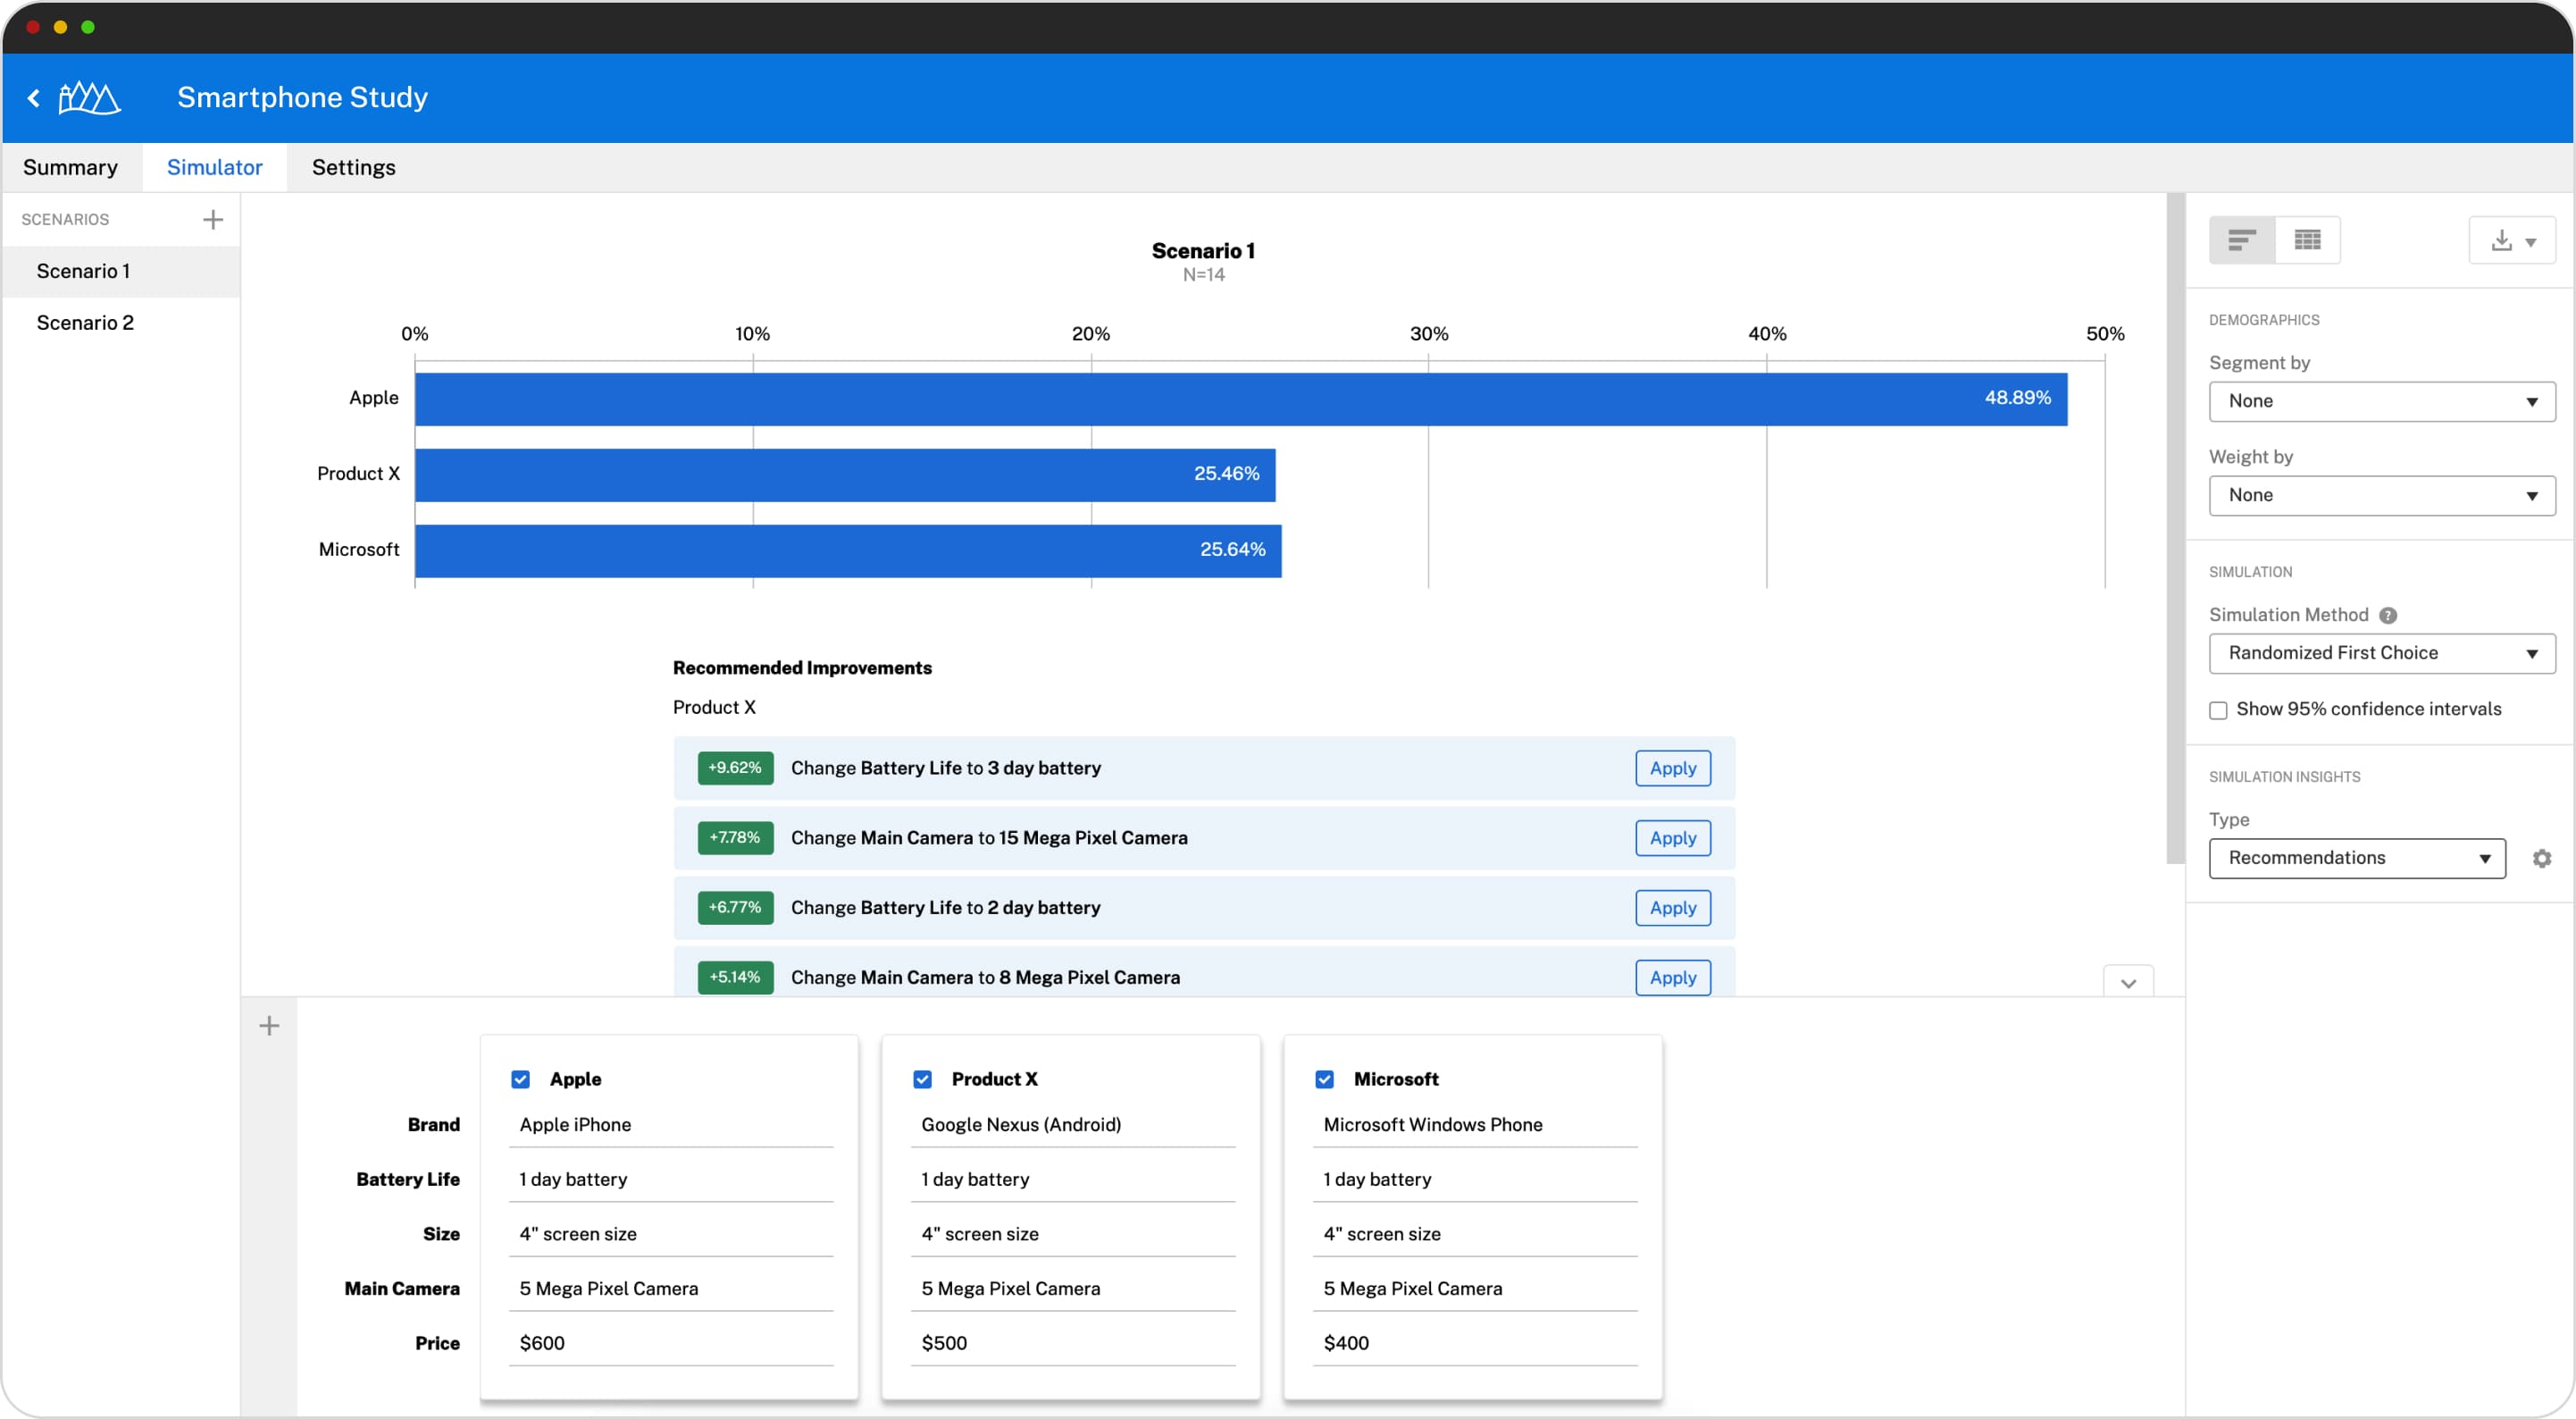This screenshot has height=1419, width=2576.
Task: Click the list view icon in panel
Action: click(2245, 239)
